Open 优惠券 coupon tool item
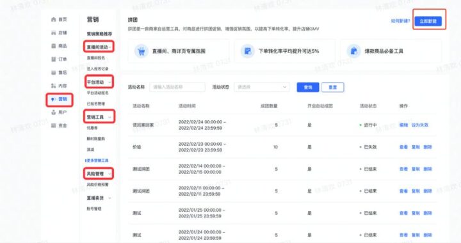The width and height of the screenshot is (461, 243). 92,128
